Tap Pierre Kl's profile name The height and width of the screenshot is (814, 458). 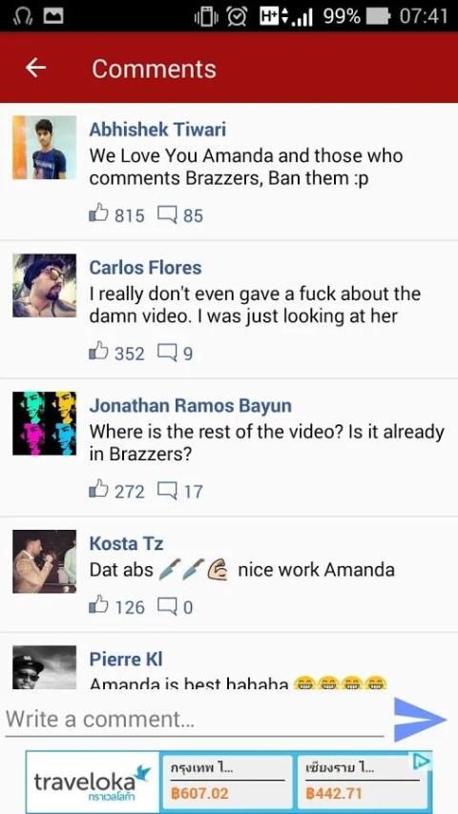tap(126, 660)
